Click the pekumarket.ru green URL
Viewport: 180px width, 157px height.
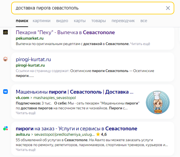coord(30,38)
